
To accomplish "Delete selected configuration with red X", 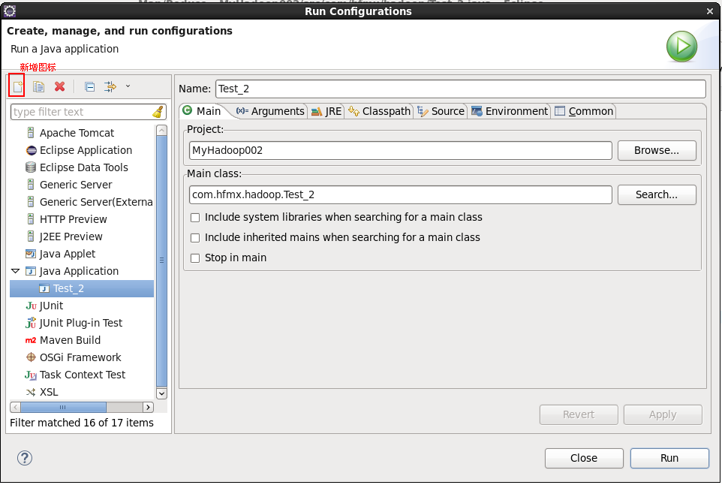I will pos(60,86).
